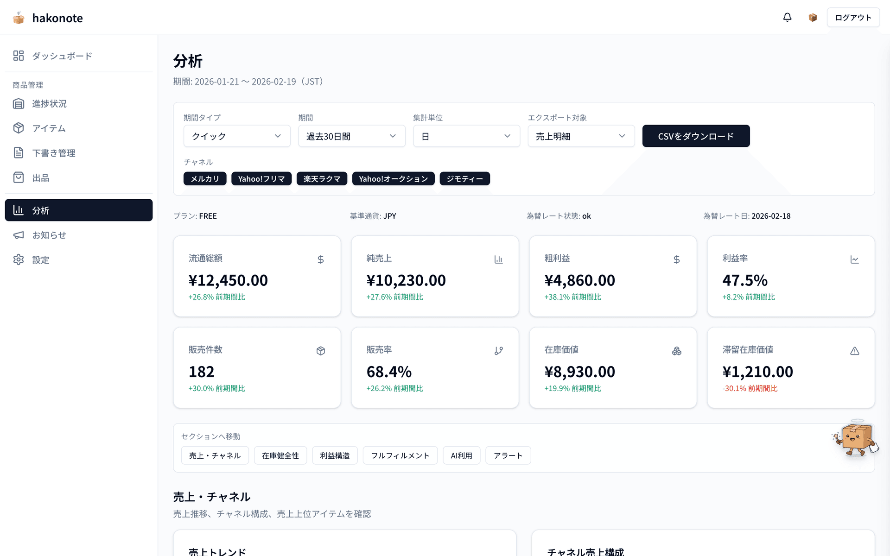This screenshot has width=890, height=556.
Task: Open the アイテム section in sidebar
Action: (19, 128)
